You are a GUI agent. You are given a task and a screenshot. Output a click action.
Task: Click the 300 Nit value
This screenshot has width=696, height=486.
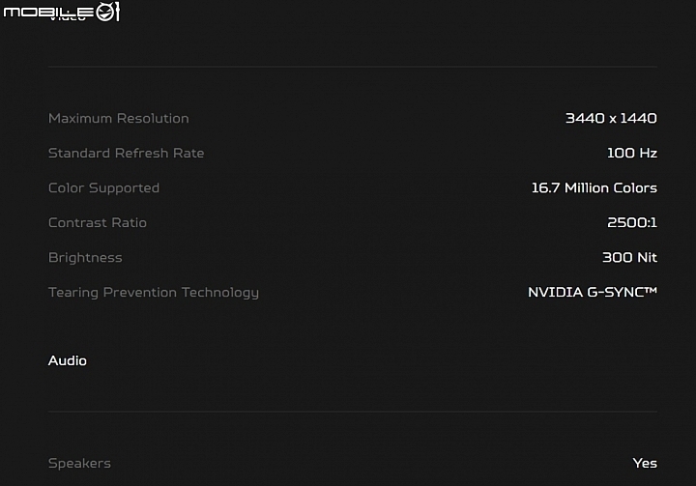pos(629,257)
